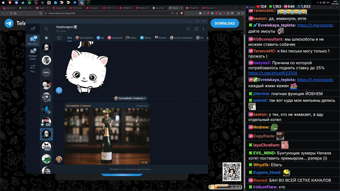Open the browser hamburger menu
The image size is (340, 191).
pyautogui.click(x=243, y=13)
